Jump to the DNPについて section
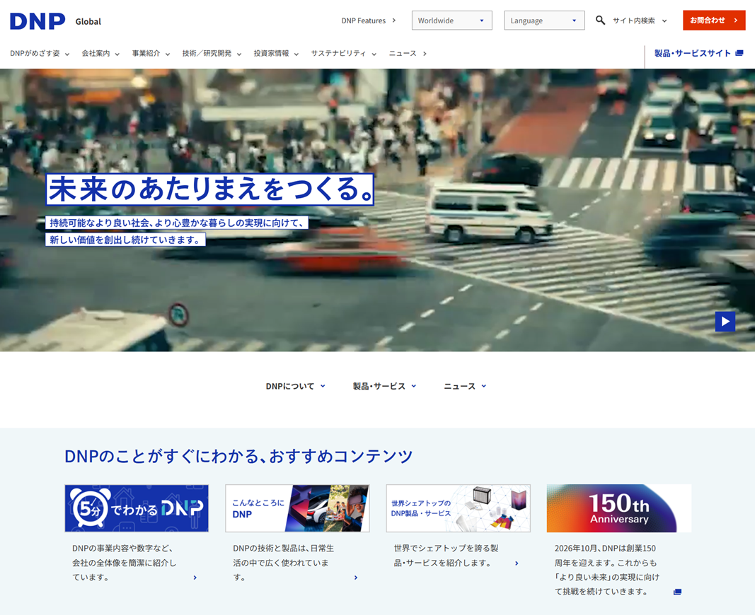The width and height of the screenshot is (755, 615). 295,386
